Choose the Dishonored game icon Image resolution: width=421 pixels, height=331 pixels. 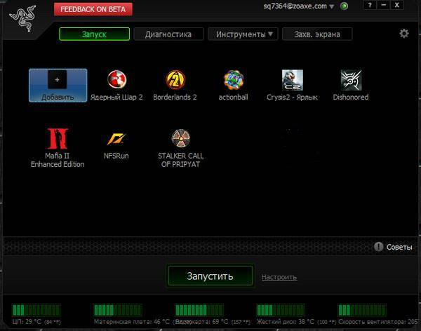[x=350, y=80]
